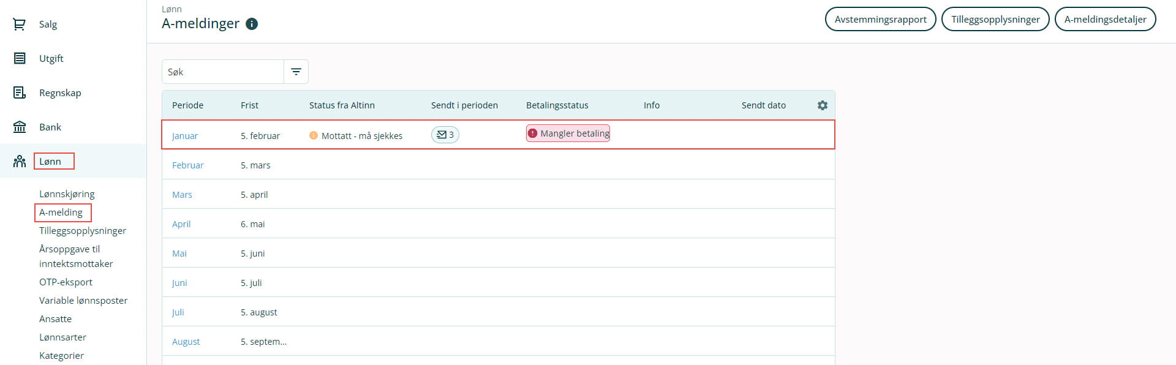Viewport: 1176px width, 365px height.
Task: Click the Søk search field
Action: [x=223, y=72]
